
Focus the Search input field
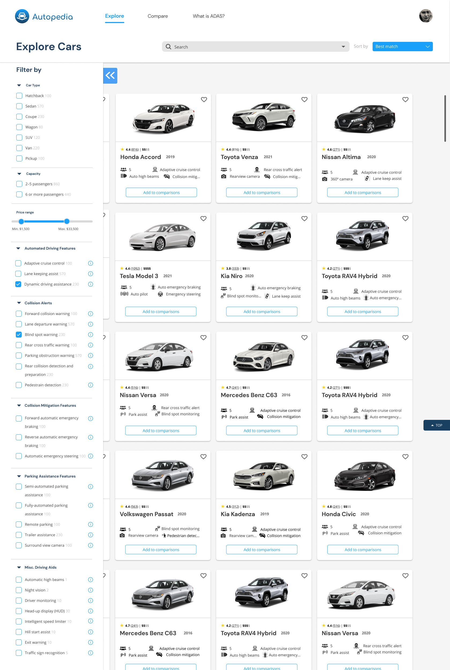click(256, 47)
